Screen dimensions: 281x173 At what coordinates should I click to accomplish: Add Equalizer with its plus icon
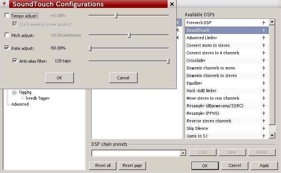coord(264,83)
